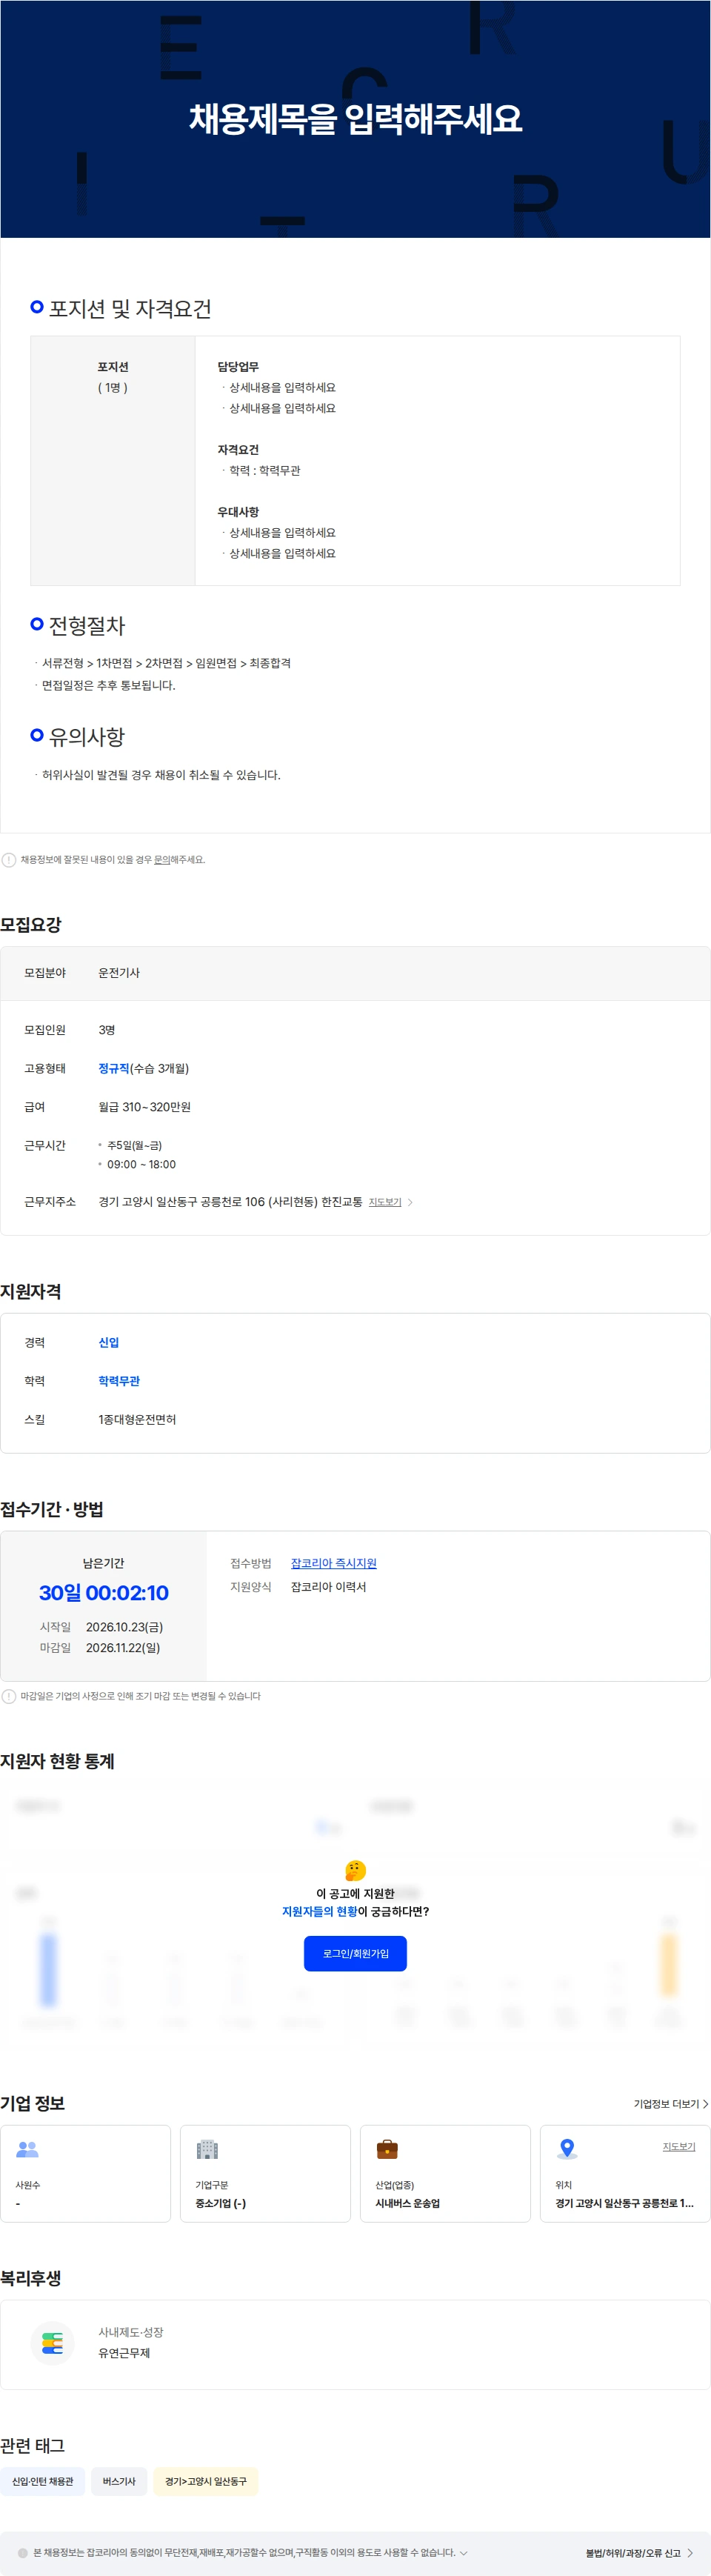The height and width of the screenshot is (2576, 711).
Task: Click chevron arrow after the 근무지주소 지도보기 link
Action: [x=410, y=1202]
